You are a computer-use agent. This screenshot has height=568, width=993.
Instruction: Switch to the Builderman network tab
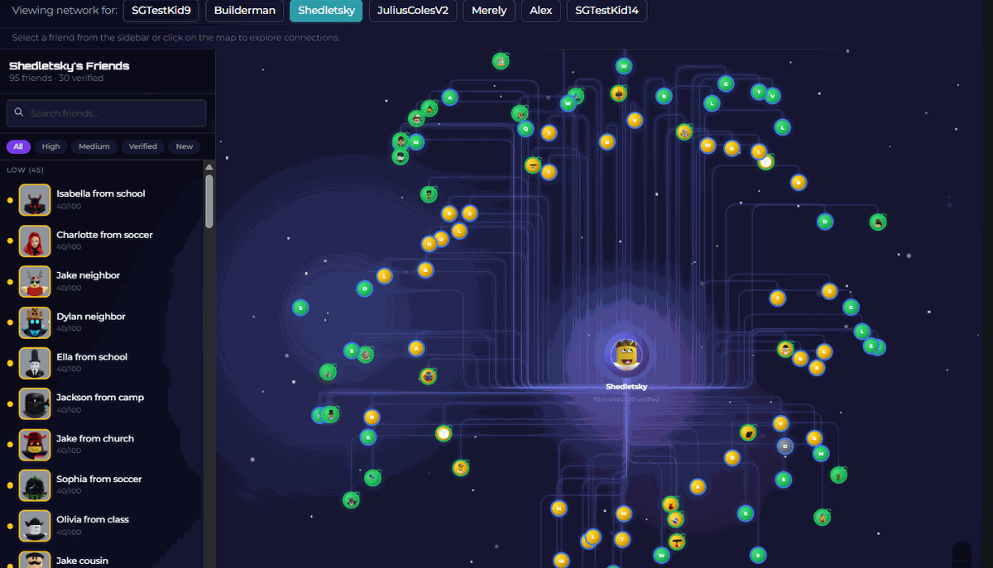click(244, 11)
